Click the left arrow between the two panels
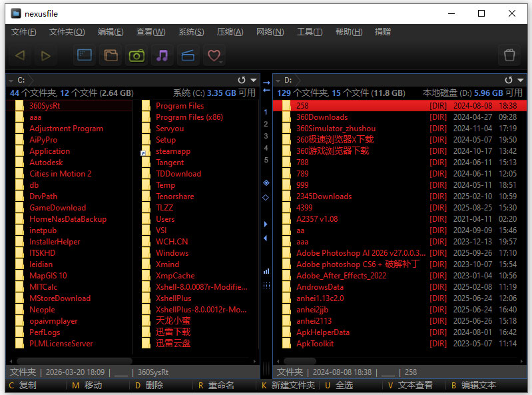The image size is (532, 395). pyautogui.click(x=266, y=91)
